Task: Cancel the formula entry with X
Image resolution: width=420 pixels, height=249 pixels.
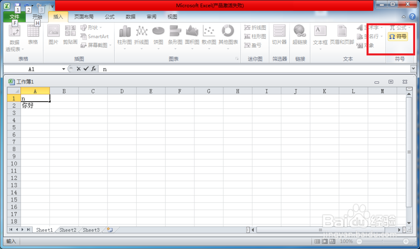Action: click(x=79, y=69)
